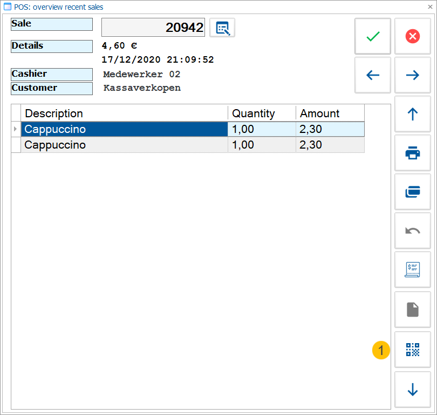This screenshot has height=415, width=437.
Task: Navigate to the previous sale with left arrow
Action: point(372,75)
